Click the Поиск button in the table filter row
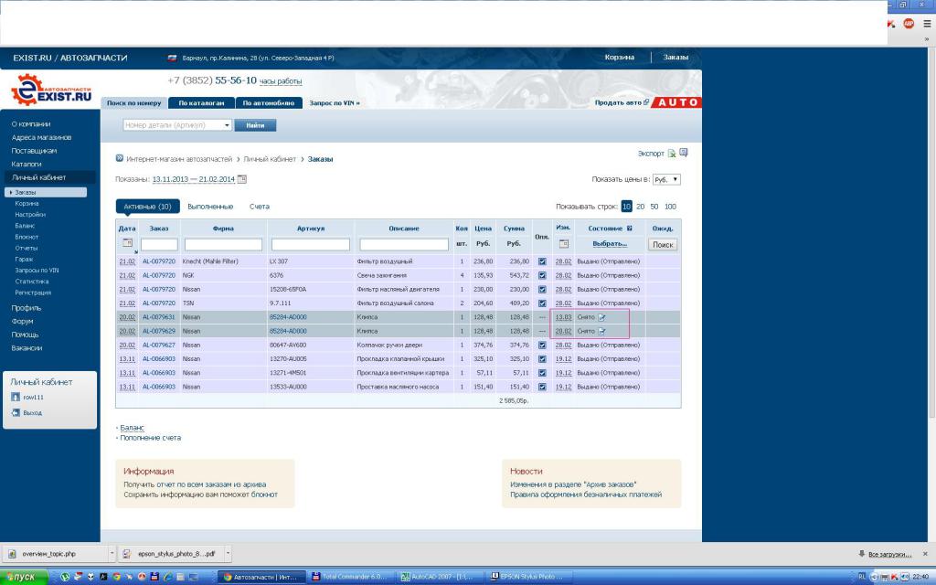Screen dimensions: 936x585 [663, 244]
